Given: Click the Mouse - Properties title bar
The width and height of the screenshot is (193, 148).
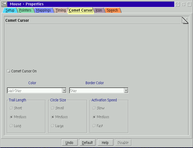Looking at the screenshot, I should click(91, 4).
